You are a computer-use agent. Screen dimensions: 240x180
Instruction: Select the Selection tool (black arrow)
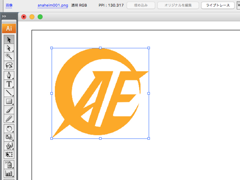pos(9,39)
